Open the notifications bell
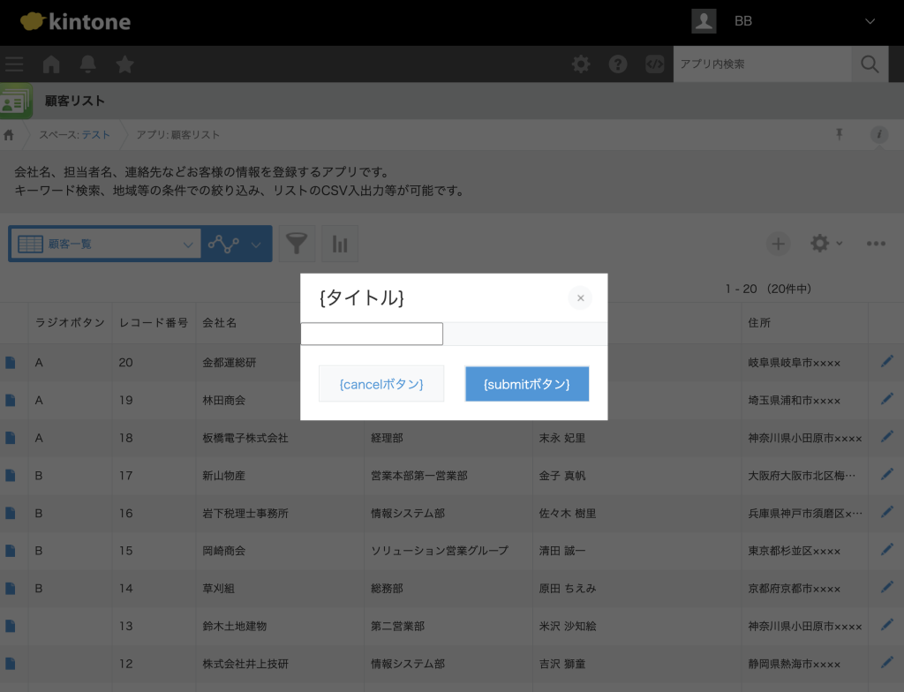 pos(88,64)
